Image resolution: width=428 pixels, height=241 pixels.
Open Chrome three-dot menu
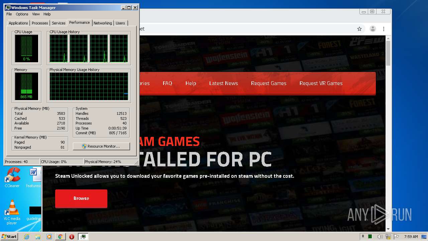(x=384, y=29)
